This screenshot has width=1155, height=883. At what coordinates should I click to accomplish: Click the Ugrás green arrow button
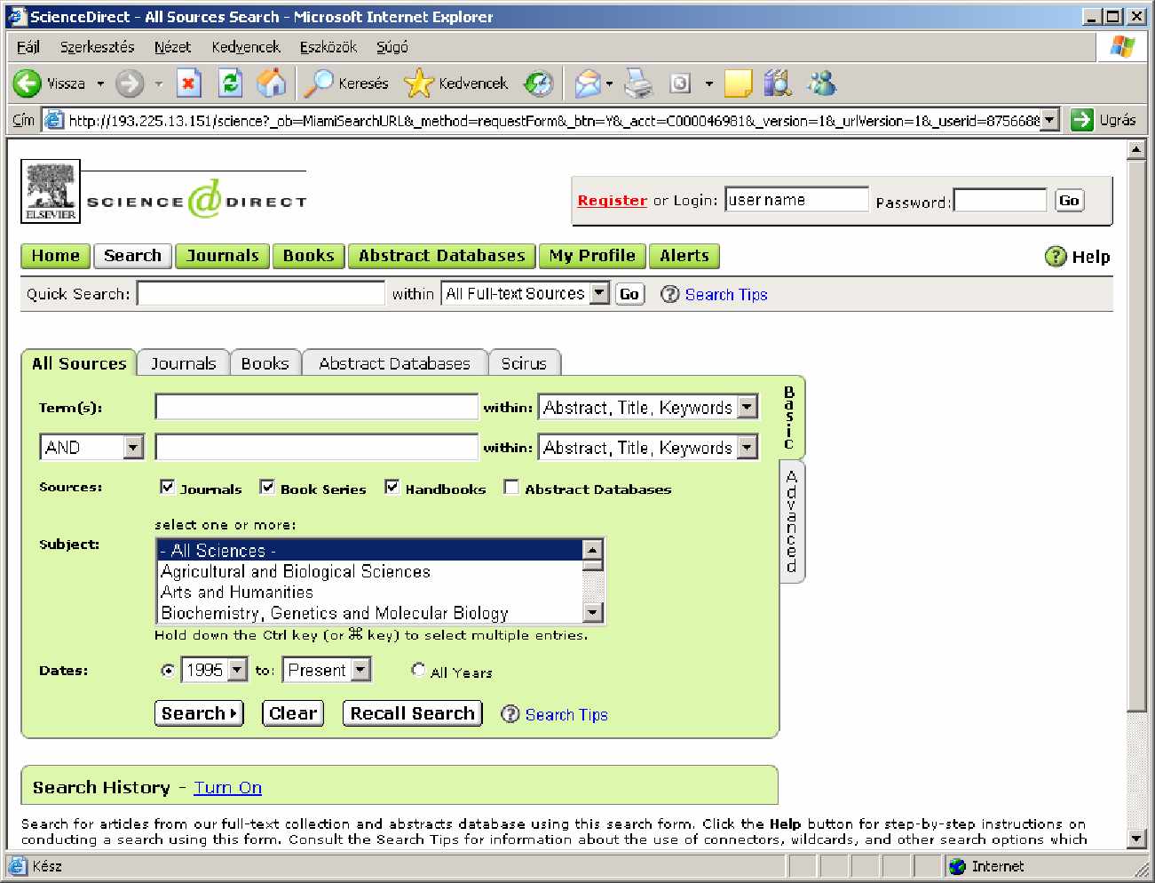[x=1081, y=120]
